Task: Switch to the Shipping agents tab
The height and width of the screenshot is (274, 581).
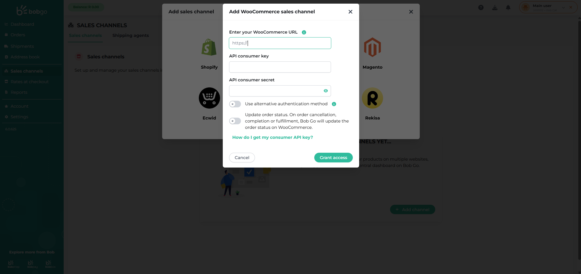Action: click(x=131, y=35)
